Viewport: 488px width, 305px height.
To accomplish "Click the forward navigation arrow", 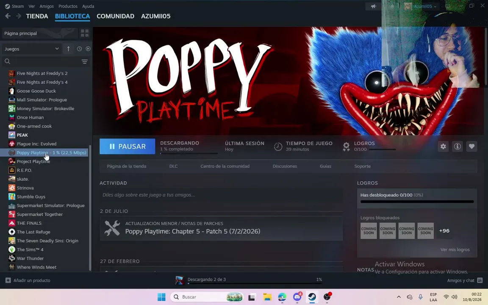I will pos(19,16).
